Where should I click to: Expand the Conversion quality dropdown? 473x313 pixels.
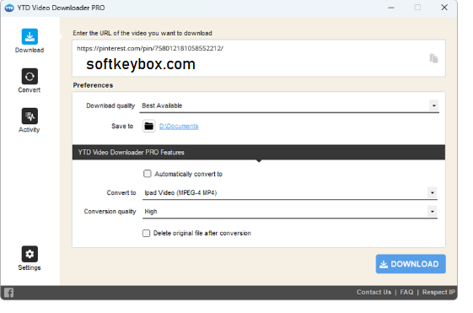[x=433, y=211]
